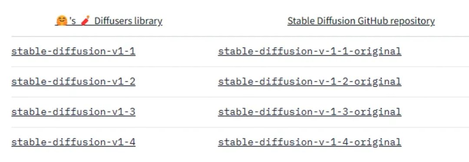The image size is (469, 162).
Task: Open stable-diffusion-v-1-2-original checkpoint link
Action: 310,81
